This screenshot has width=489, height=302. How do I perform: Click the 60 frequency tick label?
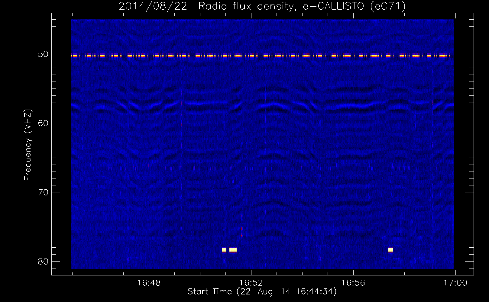[x=43, y=123]
